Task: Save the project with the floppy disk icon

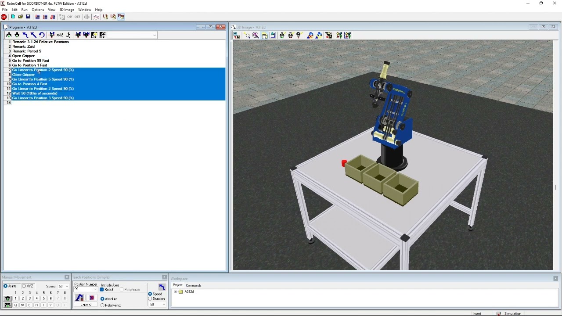Action: [x=28, y=17]
